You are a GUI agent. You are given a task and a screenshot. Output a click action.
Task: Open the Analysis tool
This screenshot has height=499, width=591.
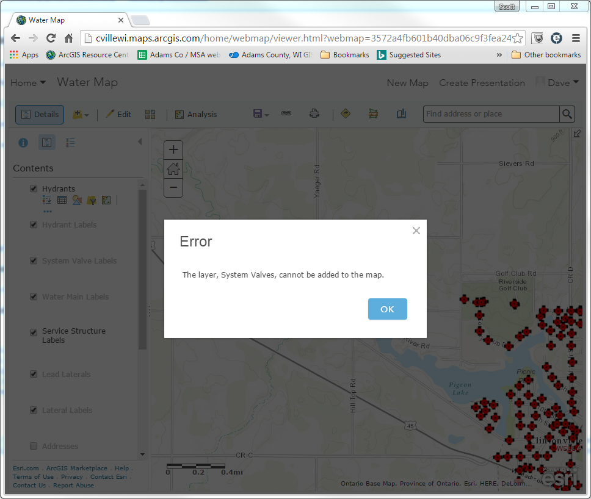(x=196, y=115)
